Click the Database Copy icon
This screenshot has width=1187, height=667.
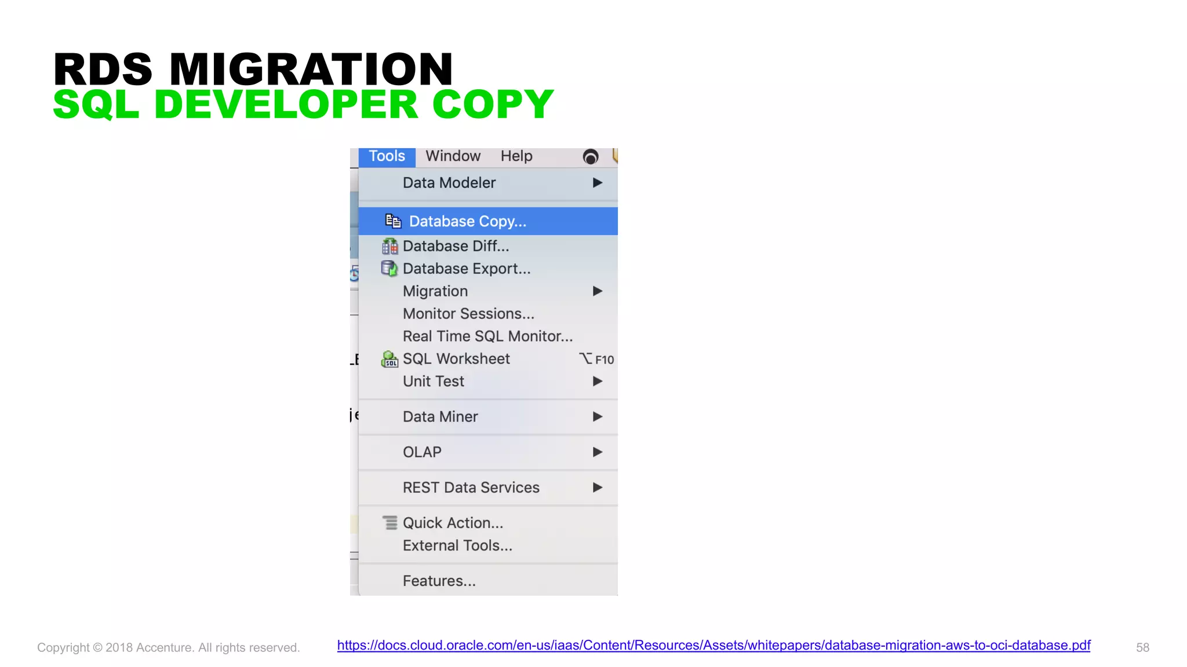tap(393, 221)
